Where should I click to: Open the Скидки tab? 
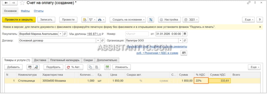pyautogui.click(x=88, y=60)
